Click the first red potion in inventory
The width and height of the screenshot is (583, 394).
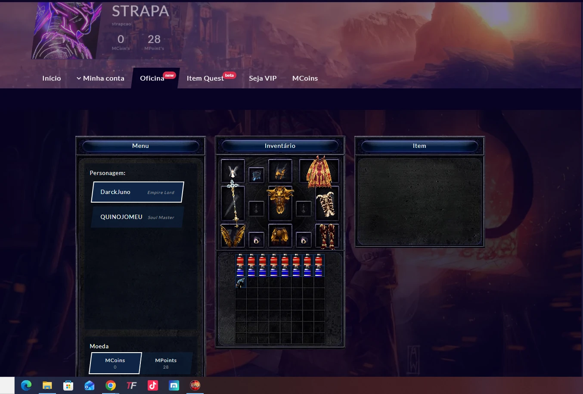pyautogui.click(x=240, y=260)
